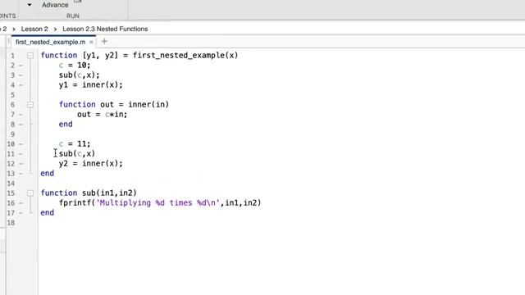Click the 'Multiplying %d times %d\n' string
This screenshot has height=295, width=525.
[157, 202]
